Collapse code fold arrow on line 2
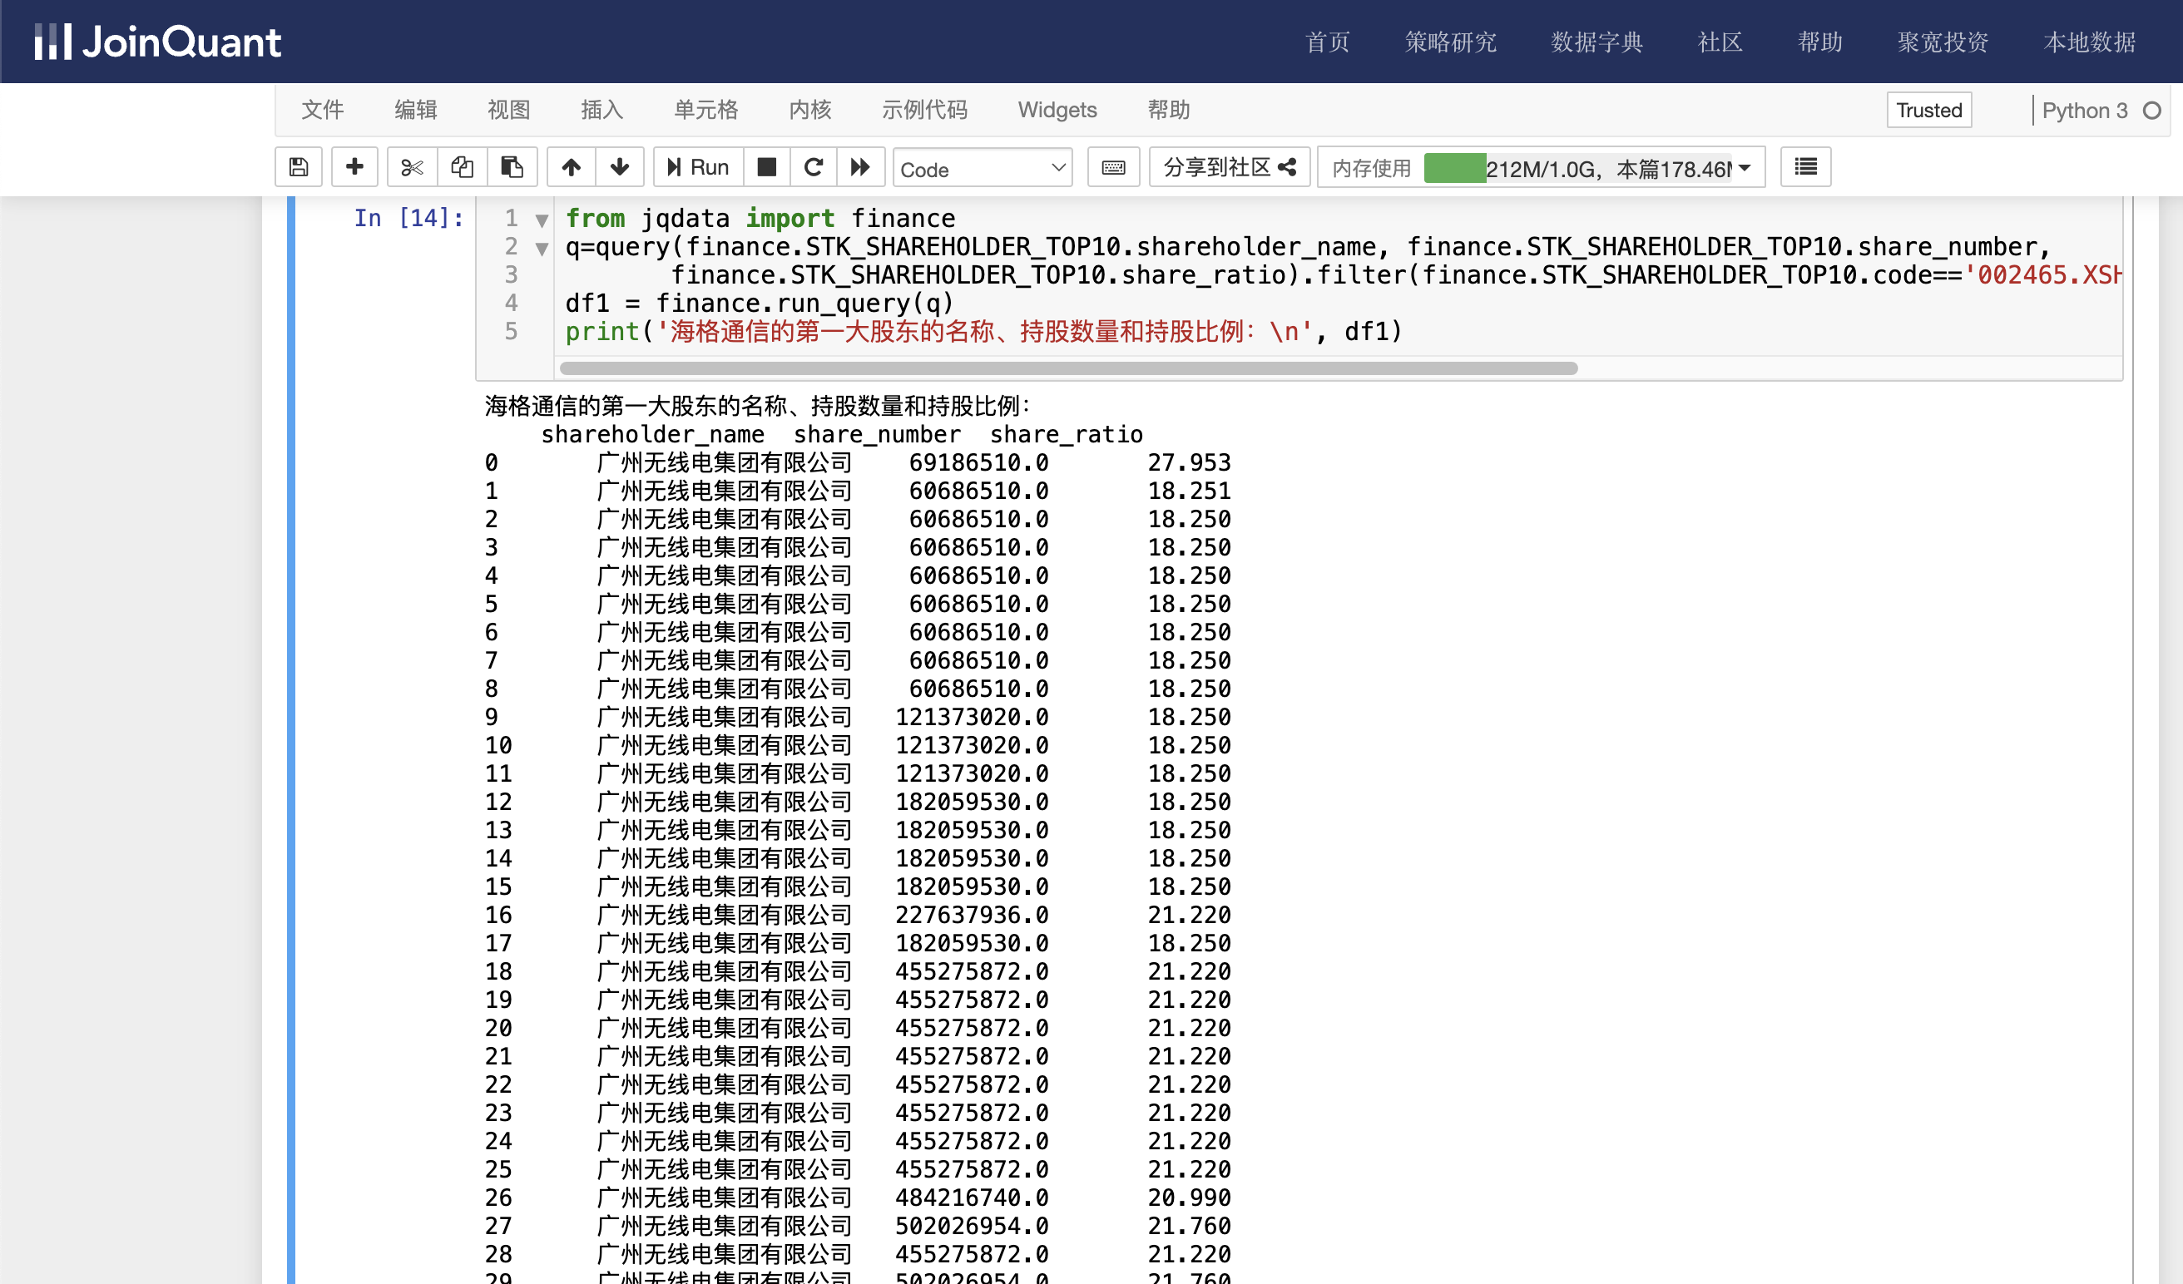This screenshot has width=2183, height=1284. 542,249
